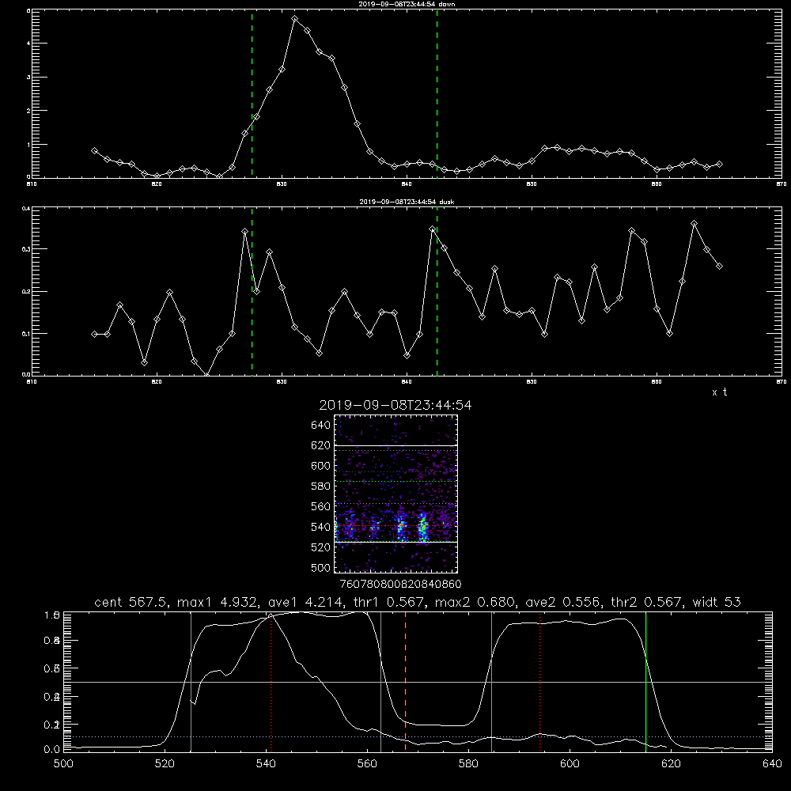This screenshot has width=791, height=791.
Task: Click the '540' label on heatmap y-axis
Action: pyautogui.click(x=321, y=527)
